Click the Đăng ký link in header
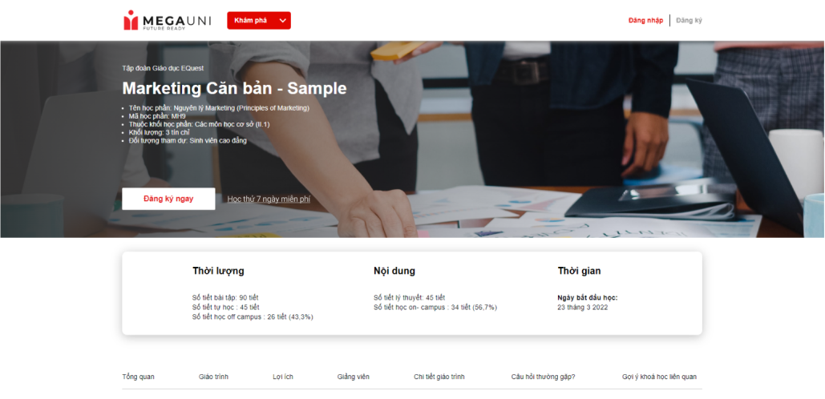This screenshot has height=399, width=825. click(689, 21)
